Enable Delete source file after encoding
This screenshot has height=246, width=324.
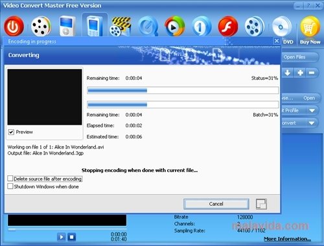click(x=10, y=178)
